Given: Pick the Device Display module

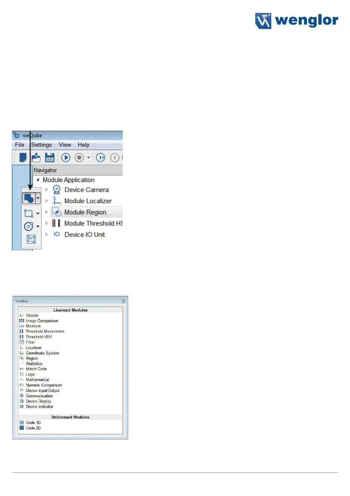Looking at the screenshot, I should 38,401.
